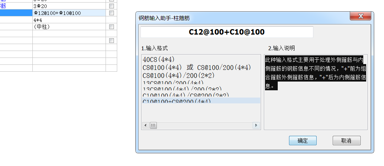Click the 取消 button
The image size is (384, 166).
pos(346,141)
